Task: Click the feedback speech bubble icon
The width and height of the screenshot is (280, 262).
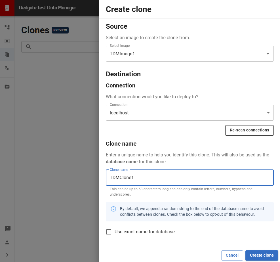Action: (7, 229)
